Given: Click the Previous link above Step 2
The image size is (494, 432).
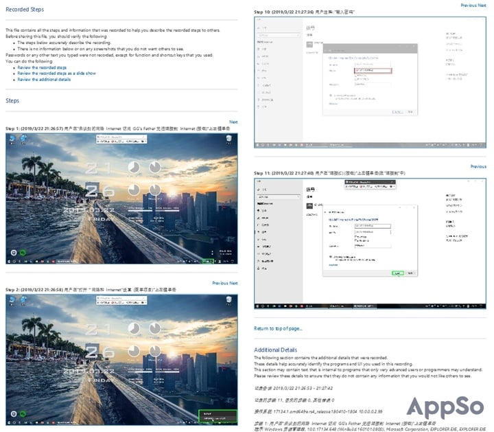Looking at the screenshot, I should tap(220, 283).
